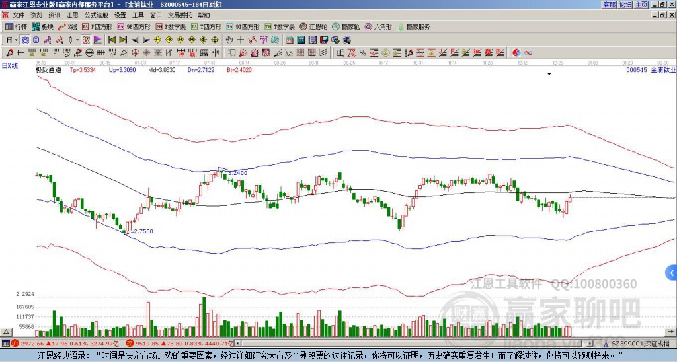
Task: Click the floppy disk save icon
Action: [324, 40]
